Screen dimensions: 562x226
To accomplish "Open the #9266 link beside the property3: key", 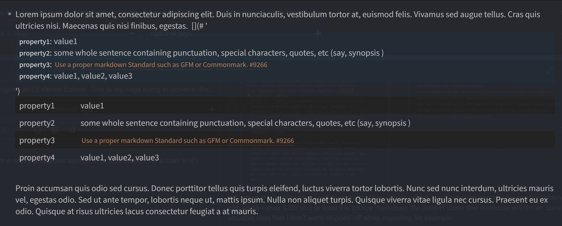I will pyautogui.click(x=161, y=65).
